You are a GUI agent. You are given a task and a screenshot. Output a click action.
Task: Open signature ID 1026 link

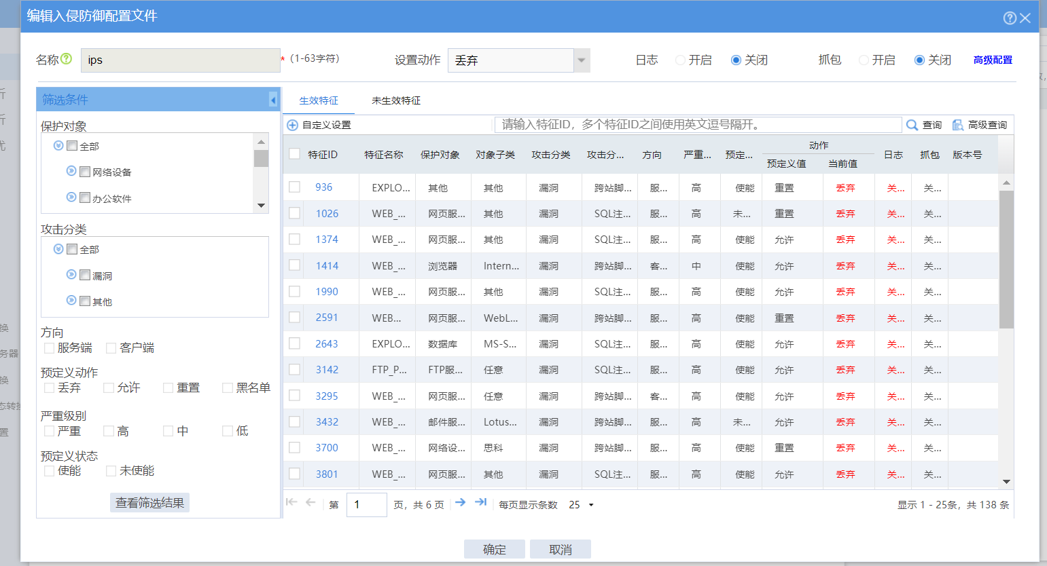[x=327, y=214]
